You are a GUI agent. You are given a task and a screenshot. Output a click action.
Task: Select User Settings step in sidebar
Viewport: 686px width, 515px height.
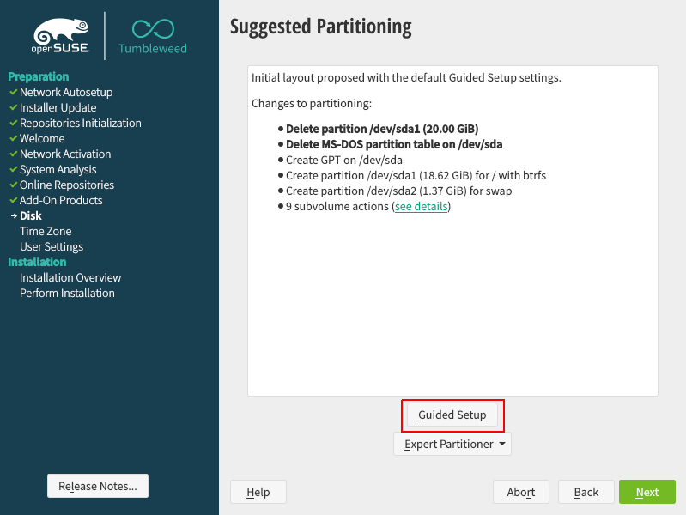[52, 246]
